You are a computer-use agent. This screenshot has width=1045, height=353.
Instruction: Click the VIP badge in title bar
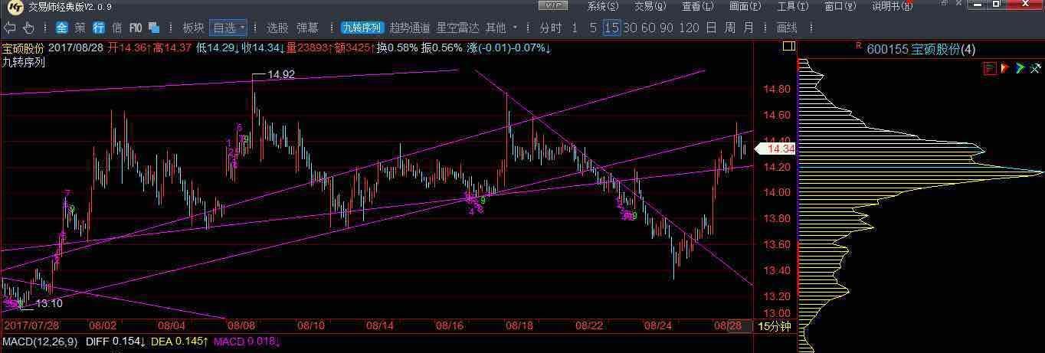tap(553, 5)
